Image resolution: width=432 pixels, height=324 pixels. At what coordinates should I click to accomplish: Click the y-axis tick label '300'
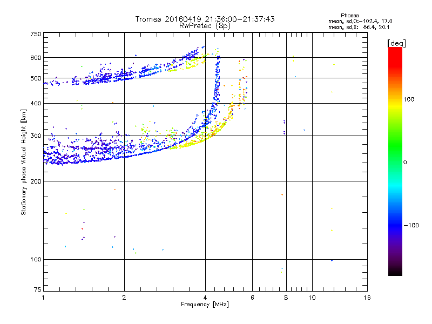36,136
